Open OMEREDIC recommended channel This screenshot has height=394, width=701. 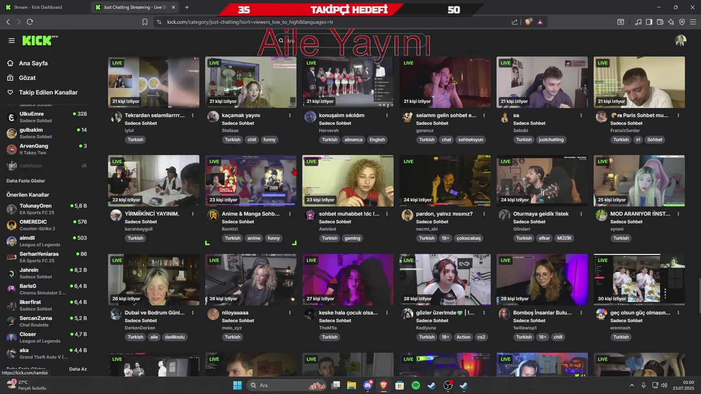[x=47, y=225]
